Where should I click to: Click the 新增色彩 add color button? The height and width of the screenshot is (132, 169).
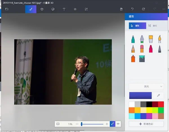[146, 124]
